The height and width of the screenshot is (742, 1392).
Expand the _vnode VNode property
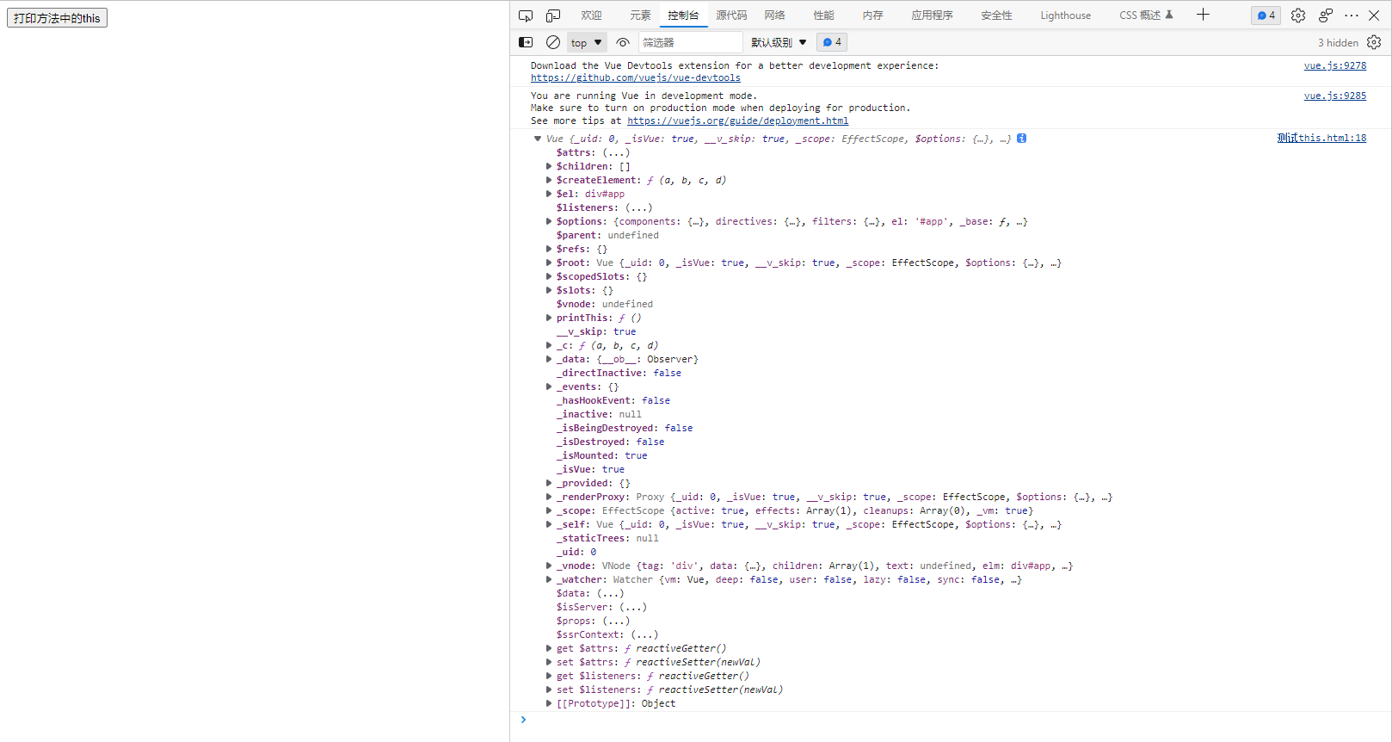click(549, 566)
